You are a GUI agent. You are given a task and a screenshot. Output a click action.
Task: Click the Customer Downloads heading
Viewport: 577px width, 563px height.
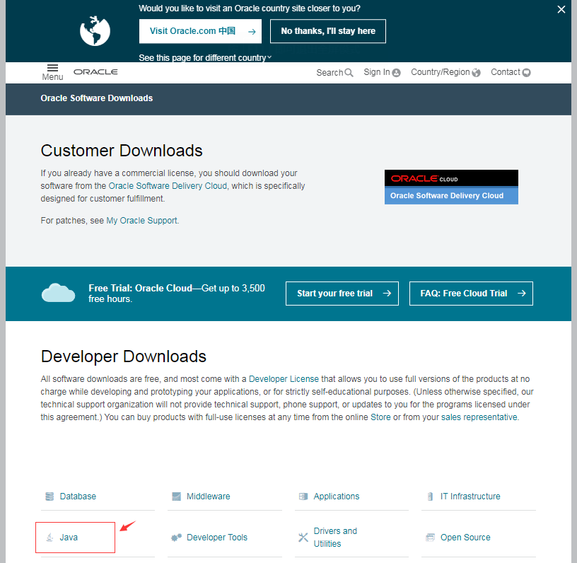coord(122,151)
